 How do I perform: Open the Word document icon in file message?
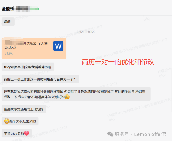tap(58, 46)
